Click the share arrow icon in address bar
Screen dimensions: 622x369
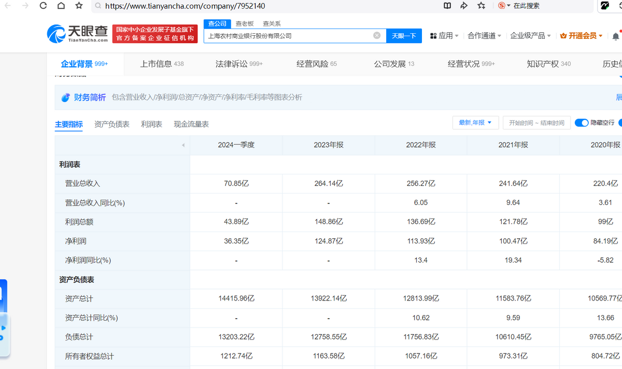tap(464, 6)
